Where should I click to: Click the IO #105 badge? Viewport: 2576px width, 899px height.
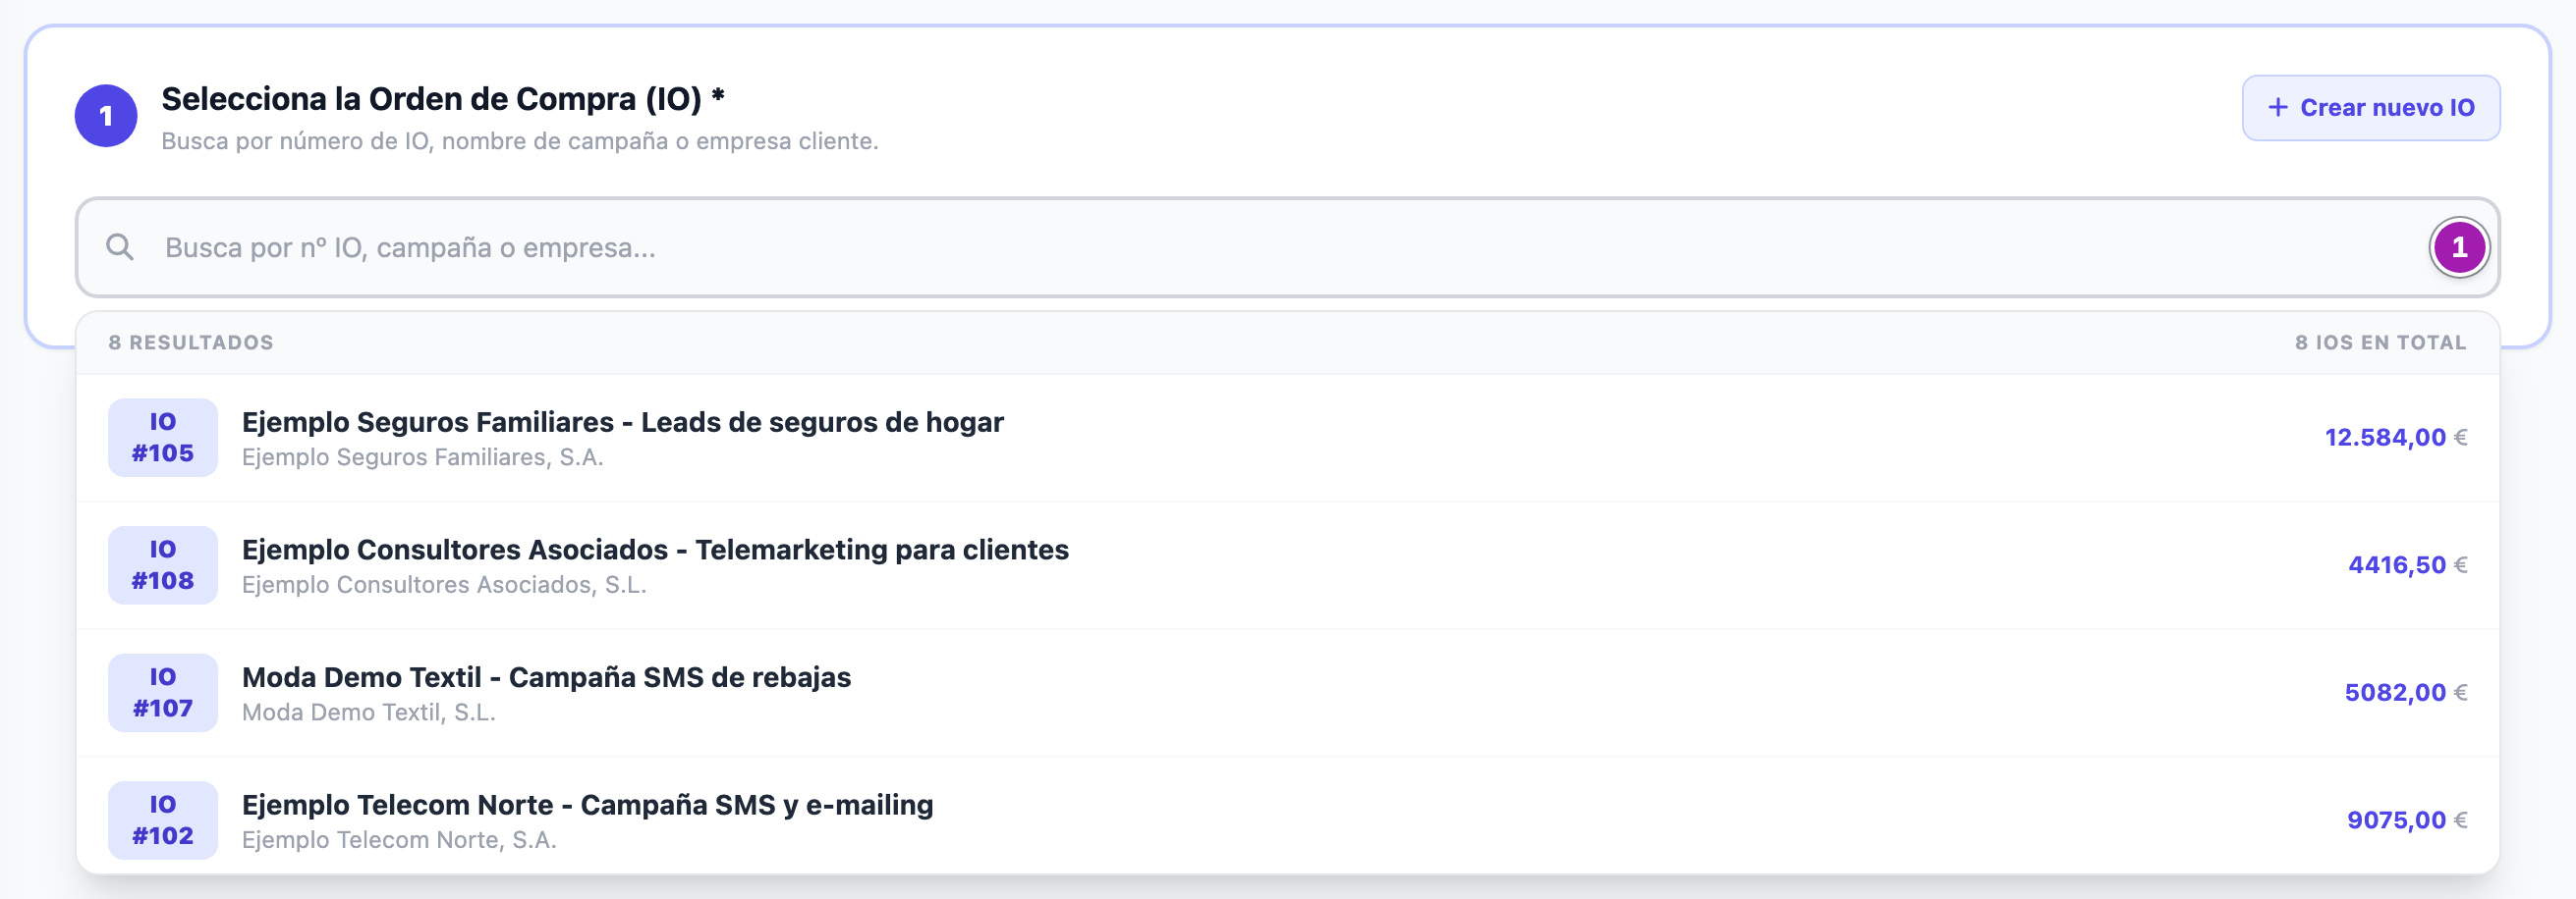(163, 438)
